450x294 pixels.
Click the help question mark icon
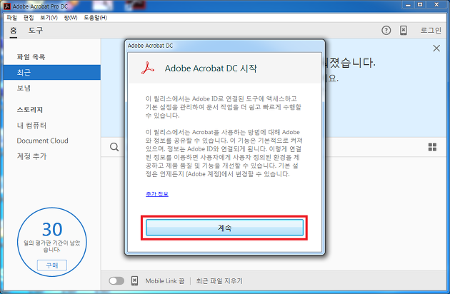point(386,30)
